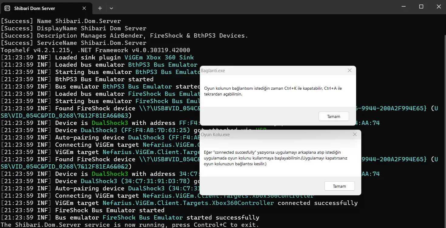Click the "connected succesfully" message in Oyun Kolu dialog
This screenshot has width=446, height=228.
click(275, 158)
